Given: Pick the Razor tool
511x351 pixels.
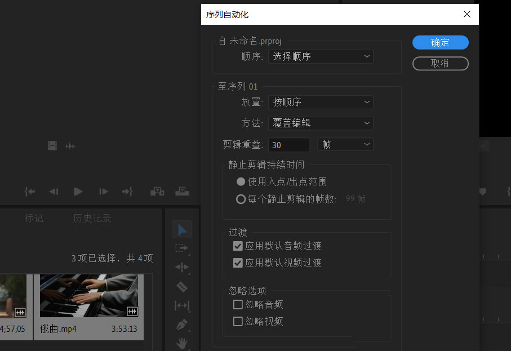Looking at the screenshot, I should [x=181, y=287].
